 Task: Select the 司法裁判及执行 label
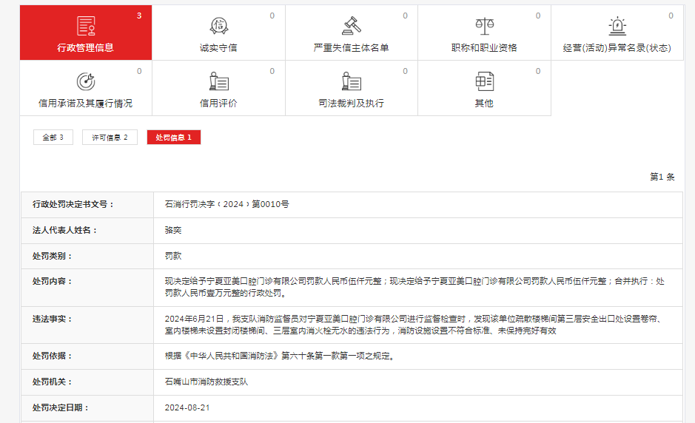click(x=351, y=104)
